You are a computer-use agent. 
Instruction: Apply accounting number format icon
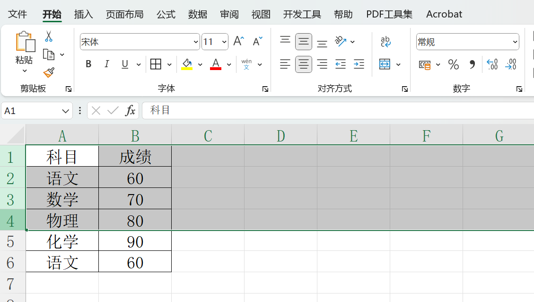tap(425, 64)
